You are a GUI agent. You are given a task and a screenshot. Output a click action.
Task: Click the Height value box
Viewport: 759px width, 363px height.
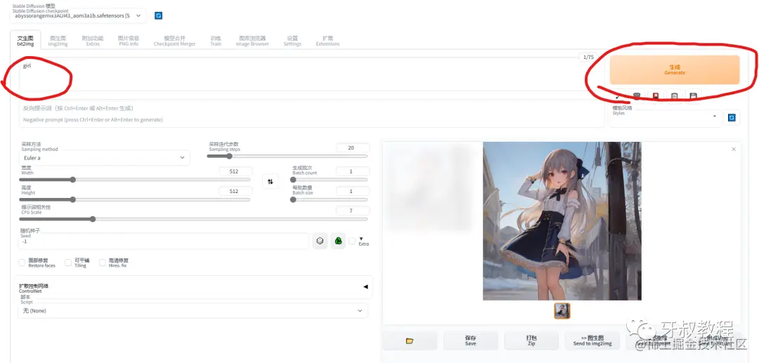(235, 191)
